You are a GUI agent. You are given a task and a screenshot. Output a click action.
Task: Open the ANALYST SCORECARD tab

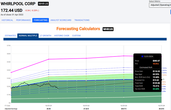click(61, 20)
